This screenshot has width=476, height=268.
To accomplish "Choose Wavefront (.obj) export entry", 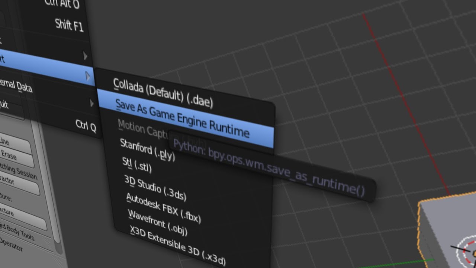I will click(158, 223).
